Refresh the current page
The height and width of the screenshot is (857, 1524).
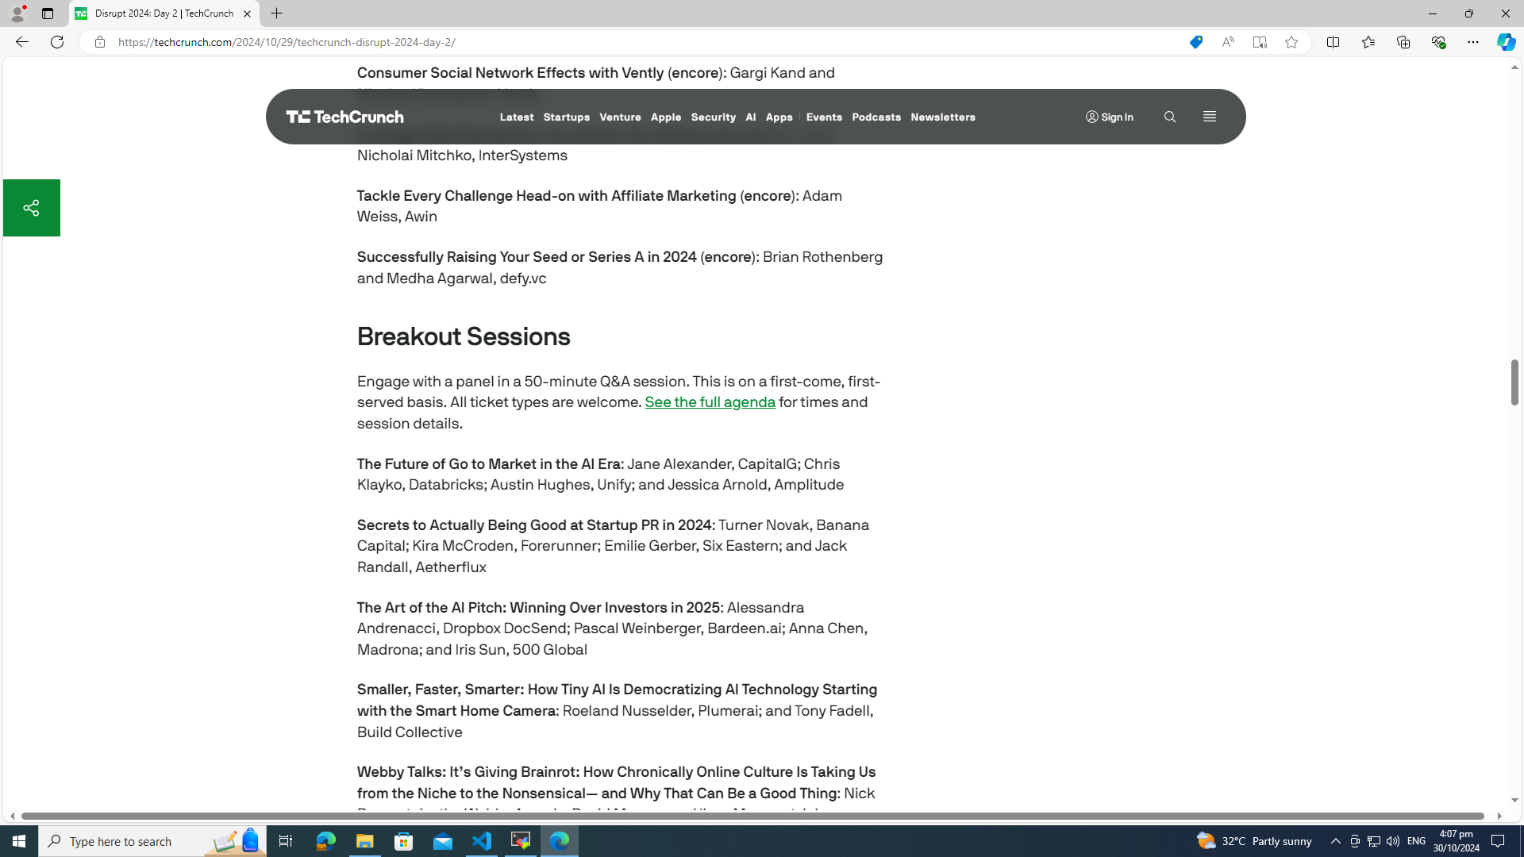point(57,42)
